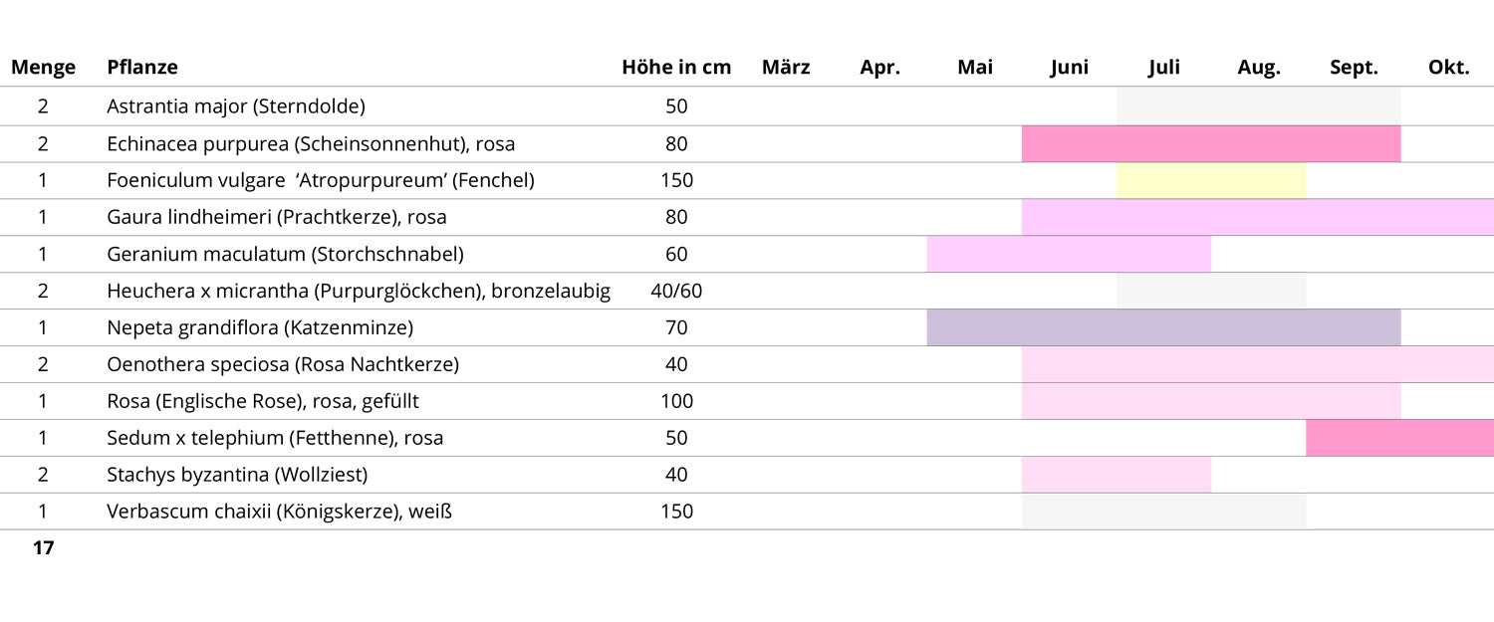Screen dimensions: 1494x622
Task: Select the pink Sedum x telephium bloom bar
Action: pos(1399,438)
